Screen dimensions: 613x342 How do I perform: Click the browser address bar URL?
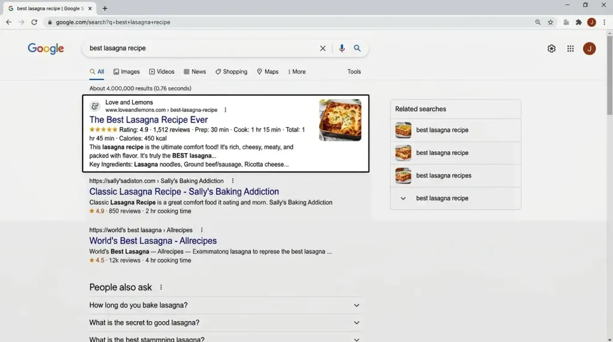(x=113, y=22)
